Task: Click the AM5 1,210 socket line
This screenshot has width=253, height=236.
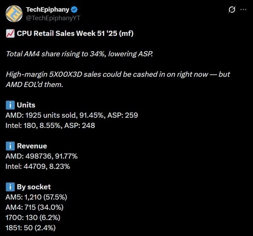Action: [36, 197]
